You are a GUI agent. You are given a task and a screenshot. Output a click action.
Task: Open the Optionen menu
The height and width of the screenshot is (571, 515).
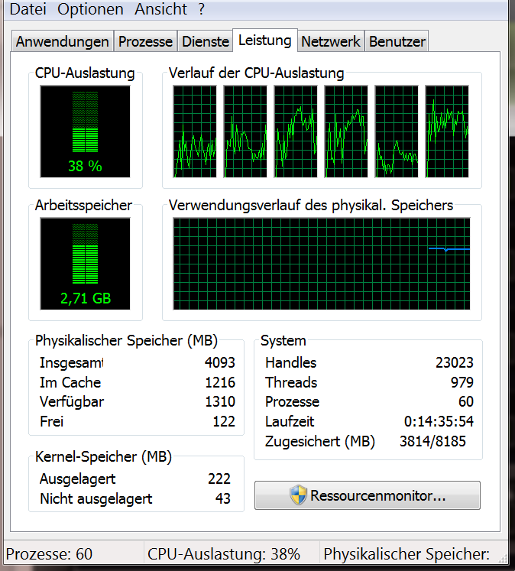pyautogui.click(x=90, y=9)
